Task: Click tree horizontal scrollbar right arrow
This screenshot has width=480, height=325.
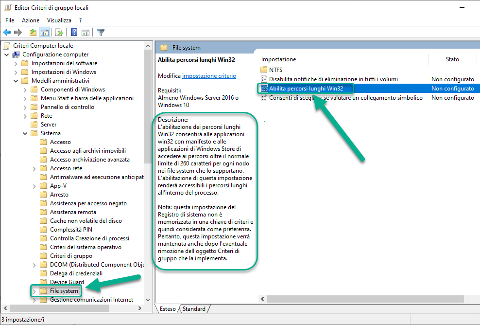Action: [140, 308]
